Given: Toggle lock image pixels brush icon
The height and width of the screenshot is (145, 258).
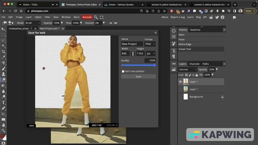Looking at the screenshot, I should pos(190,75).
